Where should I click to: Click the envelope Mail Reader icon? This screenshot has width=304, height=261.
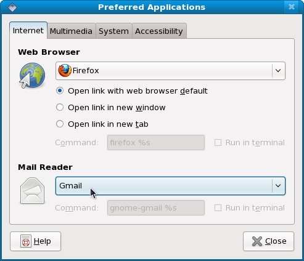point(32,191)
